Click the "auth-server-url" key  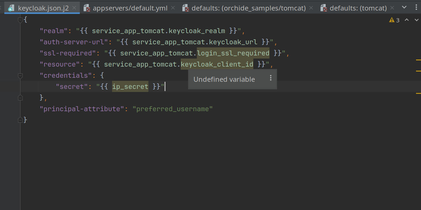click(74, 42)
